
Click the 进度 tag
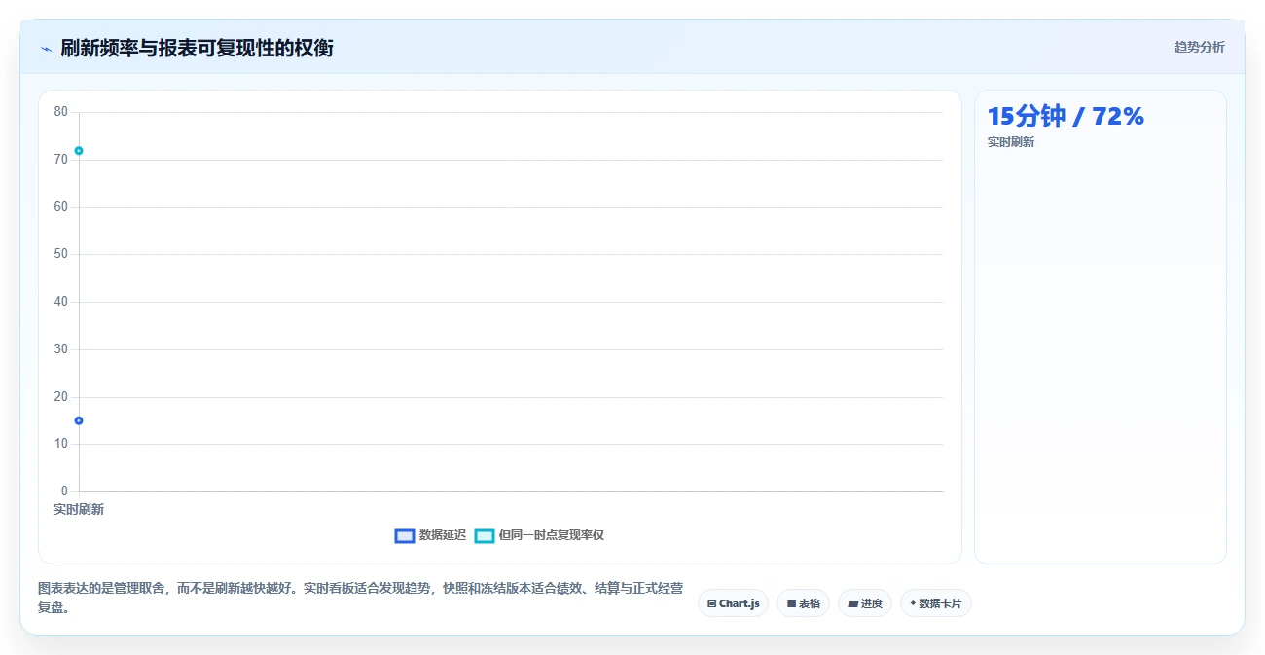pyautogui.click(x=864, y=603)
